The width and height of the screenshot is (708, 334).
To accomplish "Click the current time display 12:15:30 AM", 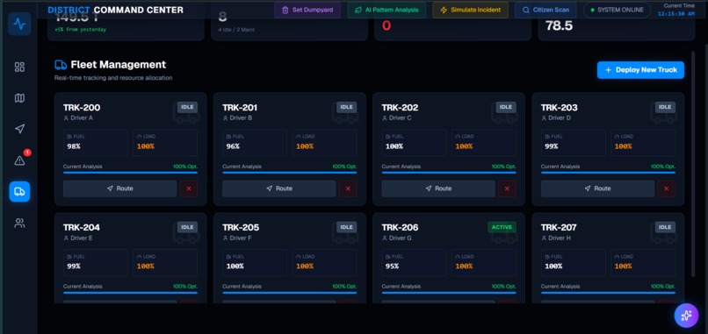I will pyautogui.click(x=676, y=14).
